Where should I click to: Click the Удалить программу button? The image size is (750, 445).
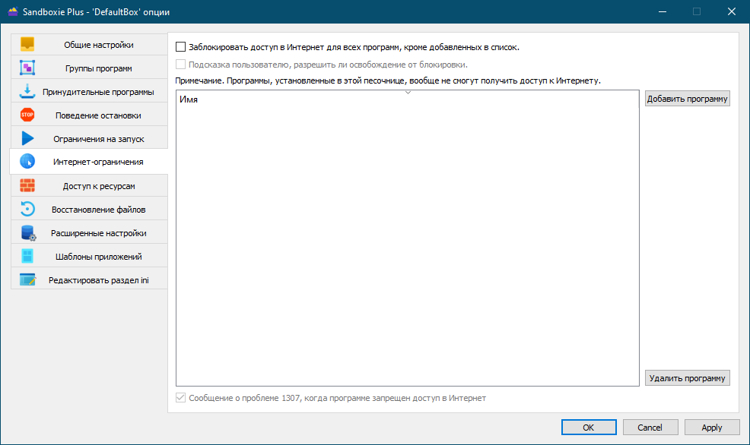tap(688, 377)
